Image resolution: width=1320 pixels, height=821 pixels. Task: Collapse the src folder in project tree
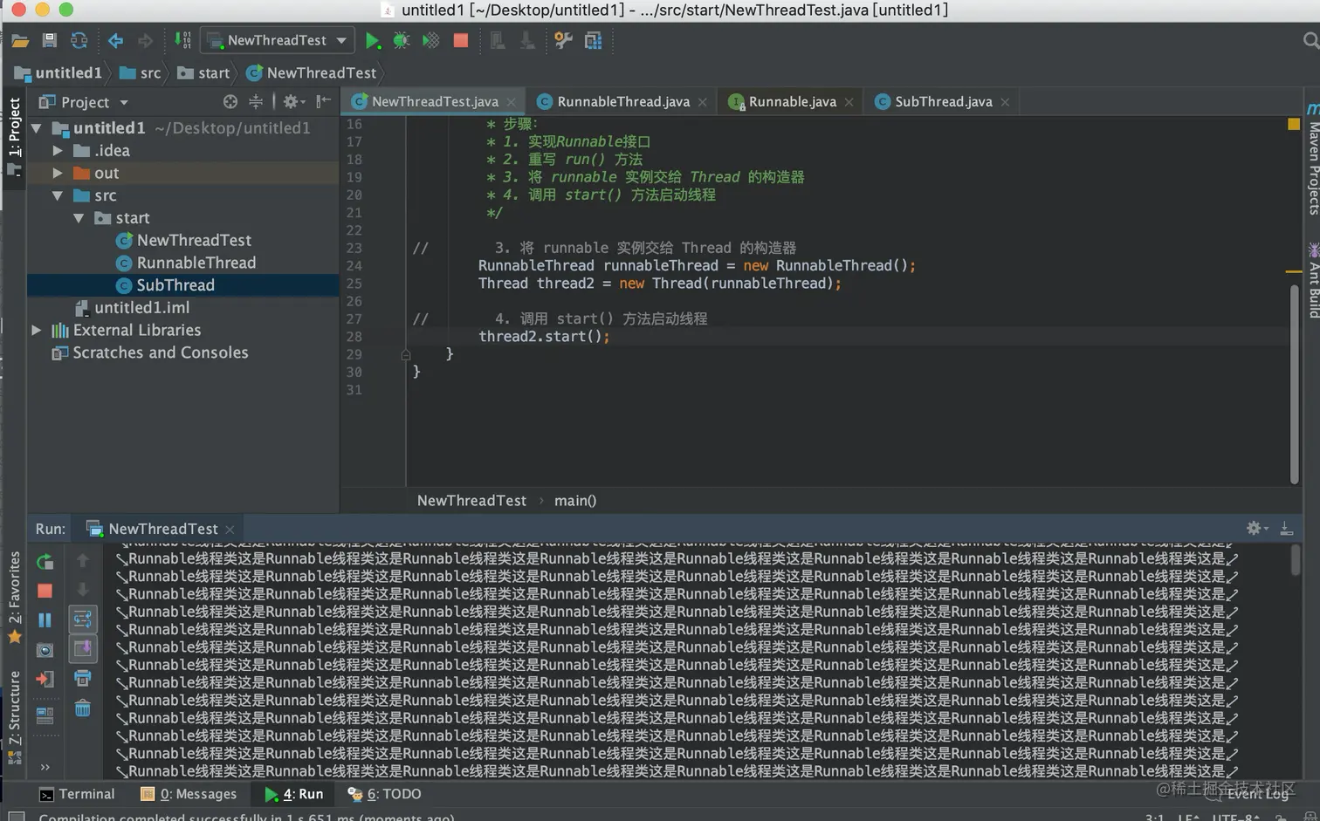(x=58, y=195)
